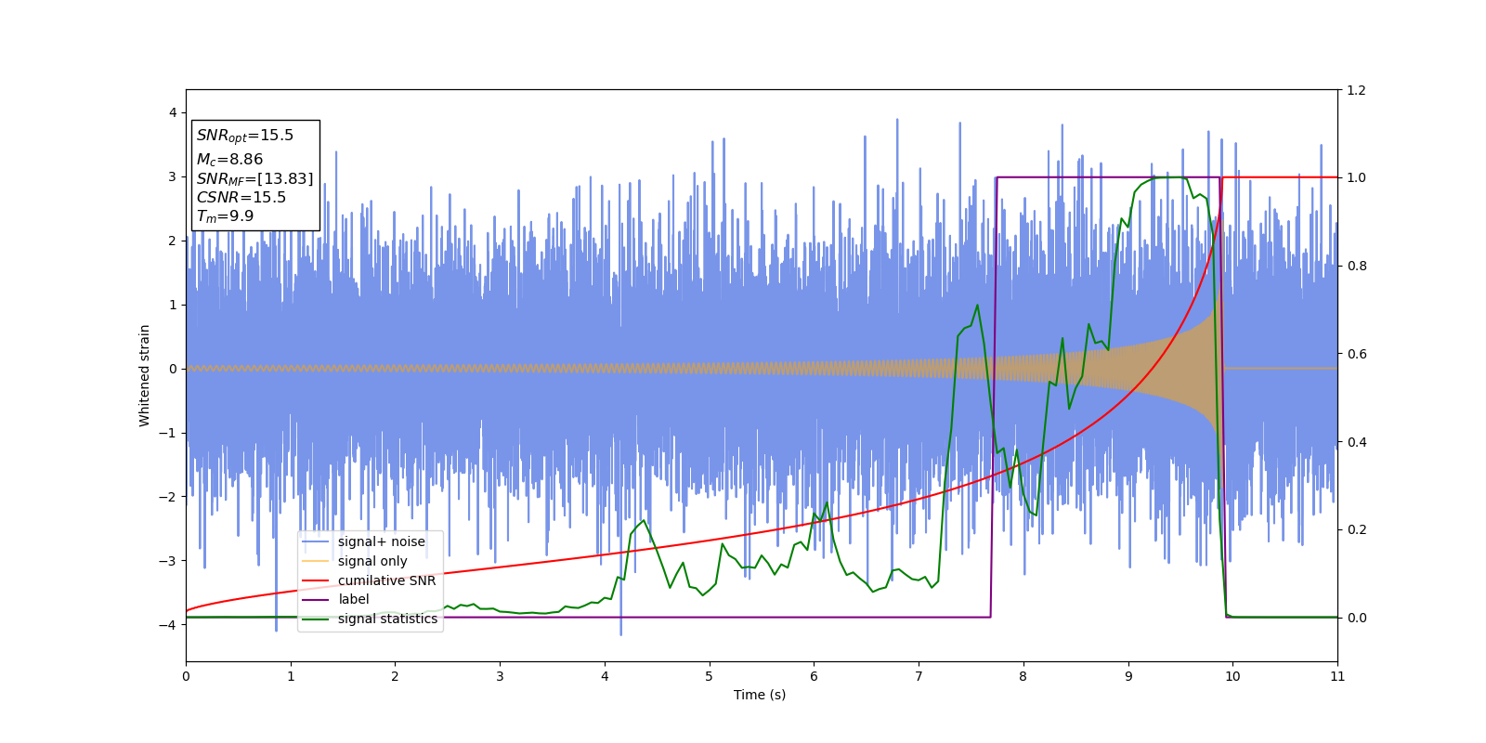Click left y-axis tick label −2
This screenshot has height=743, width=1486.
coord(169,497)
